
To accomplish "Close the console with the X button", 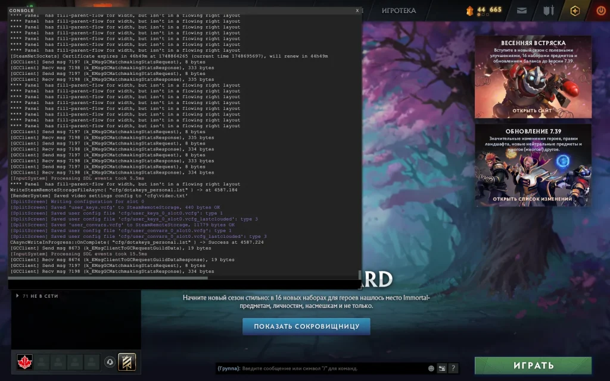I will 357,11.
